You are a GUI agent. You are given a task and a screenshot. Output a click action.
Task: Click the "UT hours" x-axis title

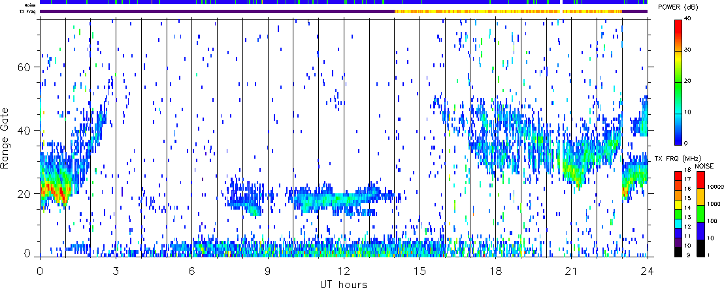(x=344, y=283)
